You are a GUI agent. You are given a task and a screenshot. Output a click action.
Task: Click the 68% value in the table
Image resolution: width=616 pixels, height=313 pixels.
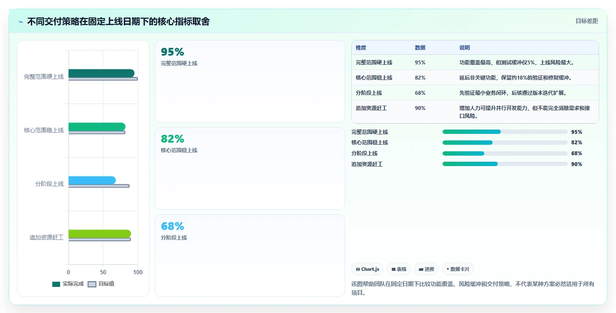point(420,93)
